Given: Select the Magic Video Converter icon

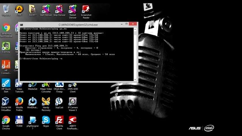Looking at the screenshot, I should click(46, 88).
